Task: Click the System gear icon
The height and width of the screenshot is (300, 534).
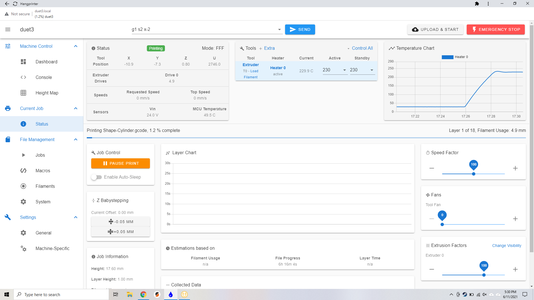Action: click(x=23, y=202)
